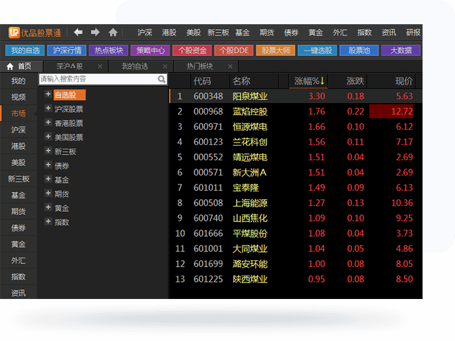Click the 热点板块 purple button
Screen dimensions: 455x341
point(109,50)
